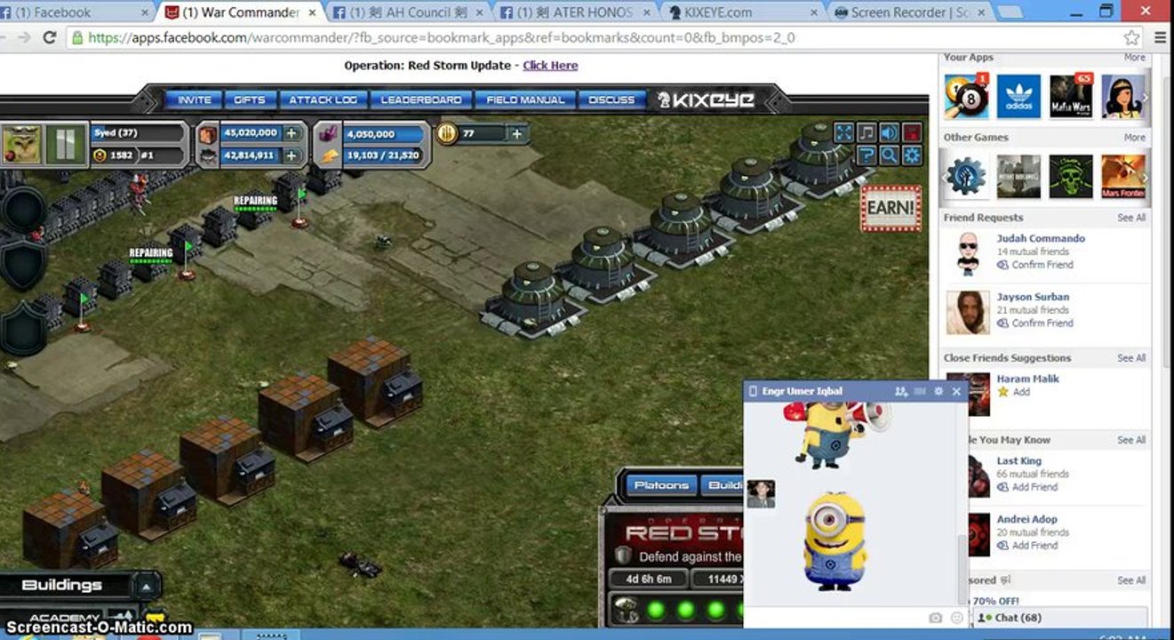Screen dimensions: 1174x640
Task: Add Friend for Last King
Action: click(x=1034, y=487)
